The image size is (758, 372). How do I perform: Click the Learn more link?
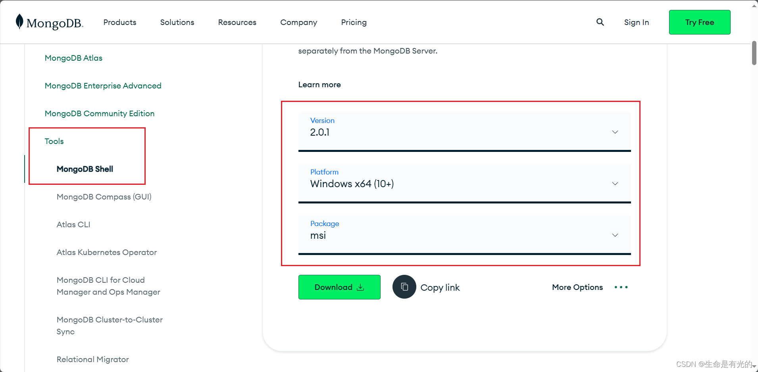point(319,84)
